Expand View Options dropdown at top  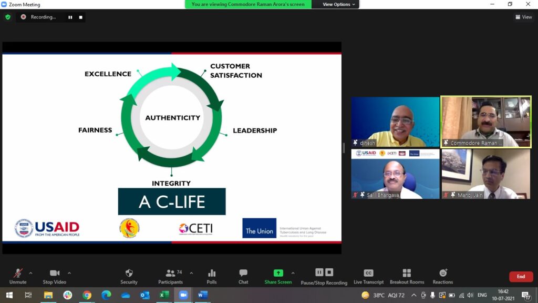click(x=339, y=4)
